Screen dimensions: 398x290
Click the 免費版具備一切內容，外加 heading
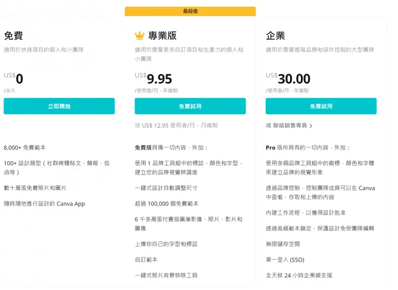tap(171, 148)
